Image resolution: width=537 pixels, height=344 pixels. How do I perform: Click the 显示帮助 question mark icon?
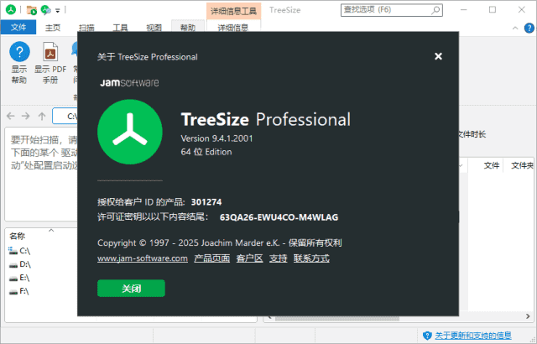click(x=18, y=52)
